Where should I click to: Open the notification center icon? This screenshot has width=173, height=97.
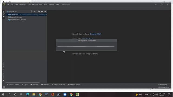tap(169, 95)
